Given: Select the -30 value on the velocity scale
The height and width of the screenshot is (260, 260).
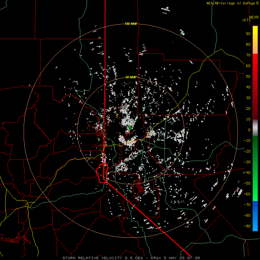Looking at the screenshot, I should coord(247,162).
